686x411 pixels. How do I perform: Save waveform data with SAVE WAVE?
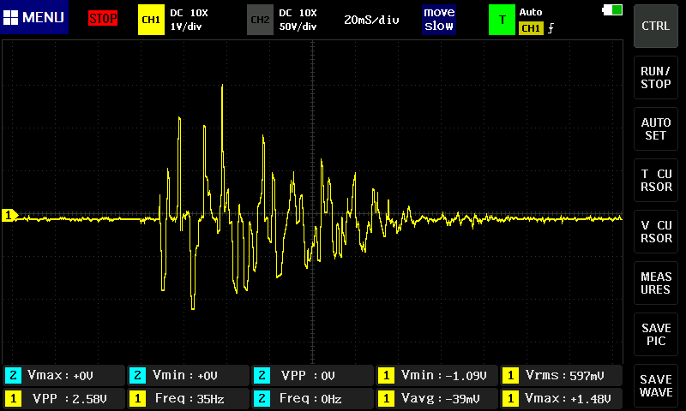(656, 385)
